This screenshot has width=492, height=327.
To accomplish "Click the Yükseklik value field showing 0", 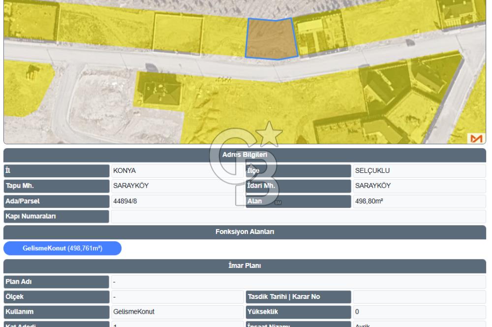I will [419, 312].
